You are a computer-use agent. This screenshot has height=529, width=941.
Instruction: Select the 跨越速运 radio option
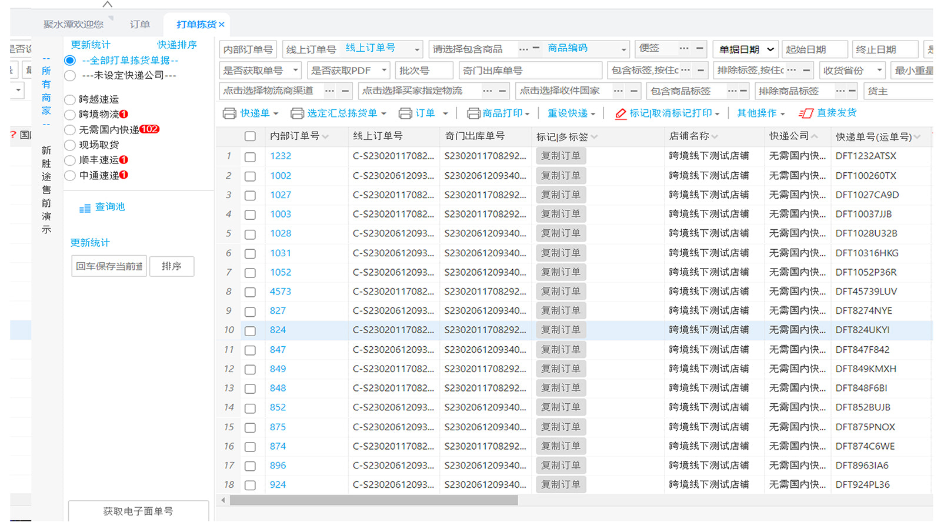tap(70, 100)
